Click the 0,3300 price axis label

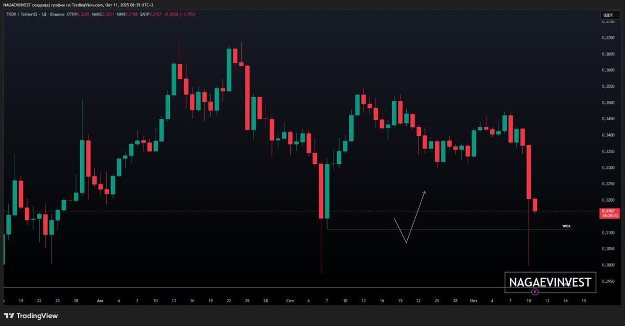click(x=608, y=167)
